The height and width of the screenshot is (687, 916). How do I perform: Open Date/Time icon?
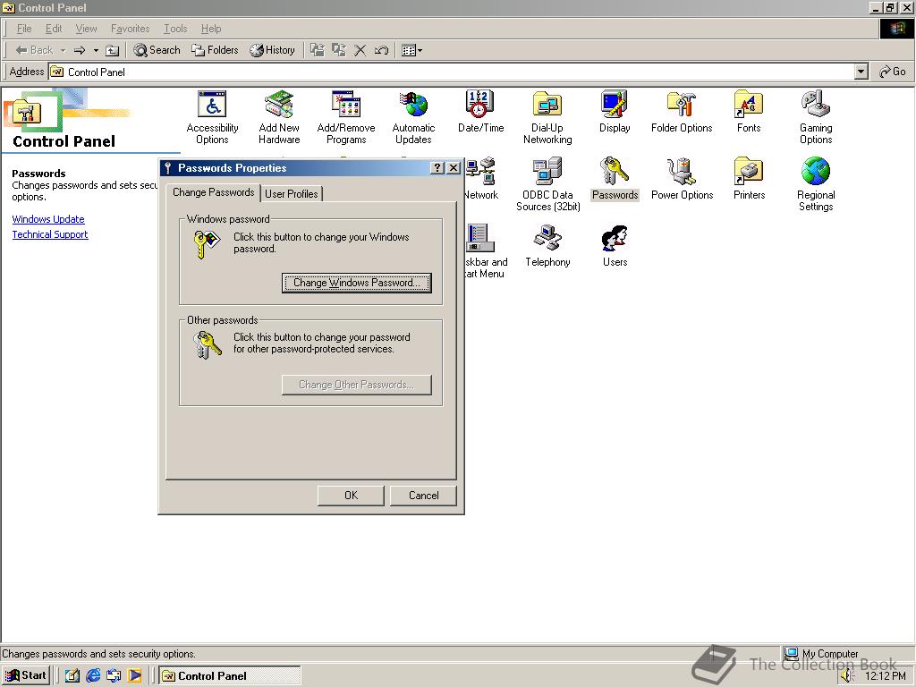(x=480, y=111)
